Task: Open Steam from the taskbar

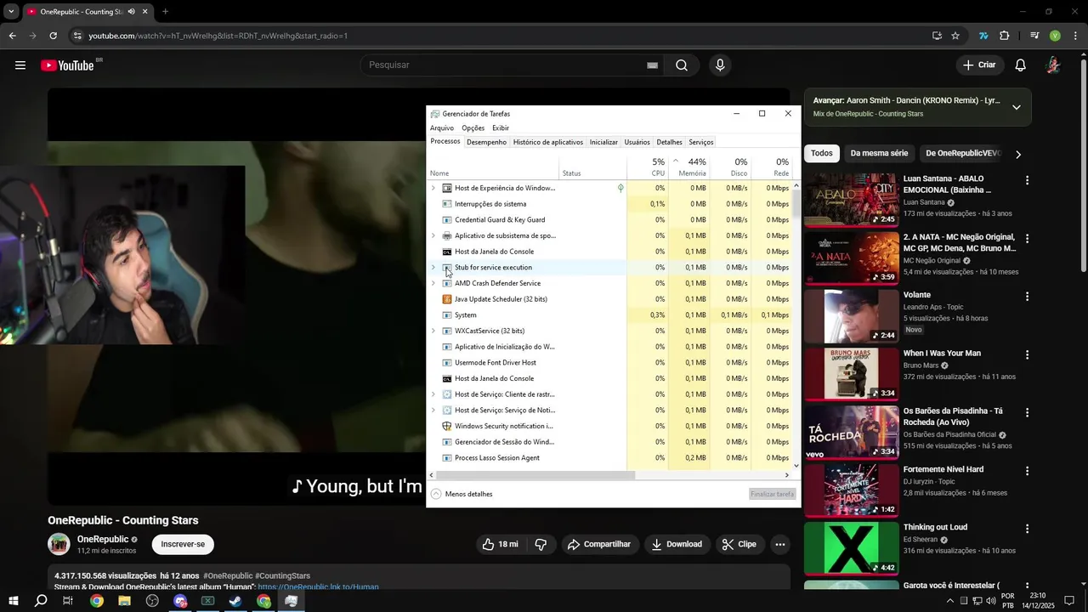Action: coord(235,601)
